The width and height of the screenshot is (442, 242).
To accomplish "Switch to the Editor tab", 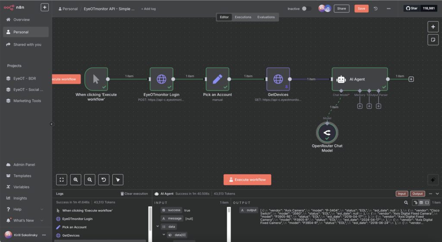I will pyautogui.click(x=224, y=17).
